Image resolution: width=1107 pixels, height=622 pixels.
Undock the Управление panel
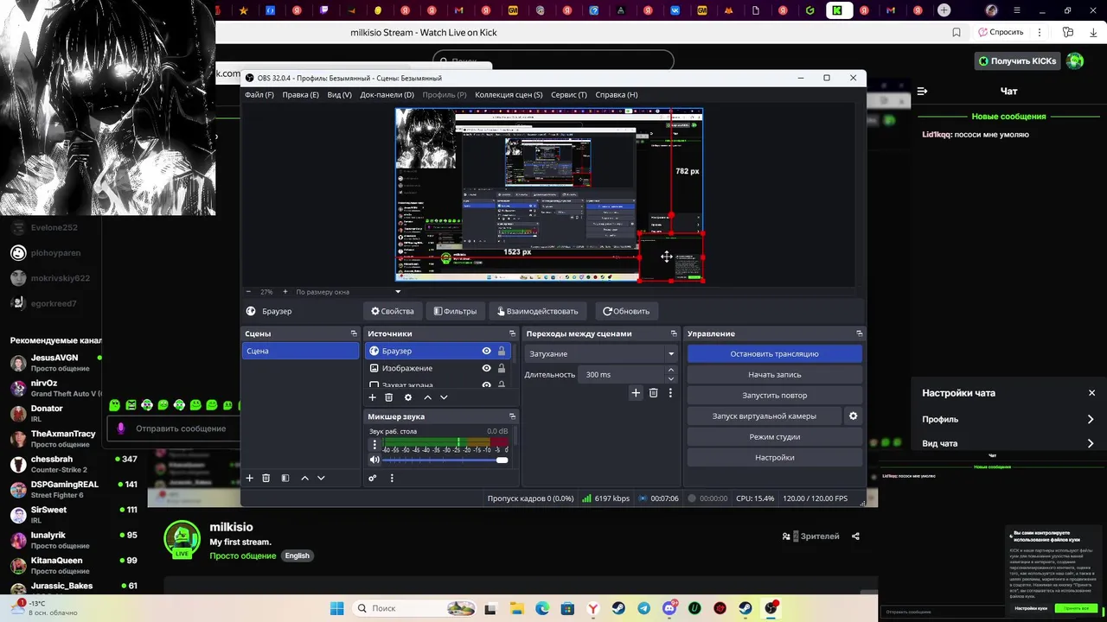tap(859, 333)
